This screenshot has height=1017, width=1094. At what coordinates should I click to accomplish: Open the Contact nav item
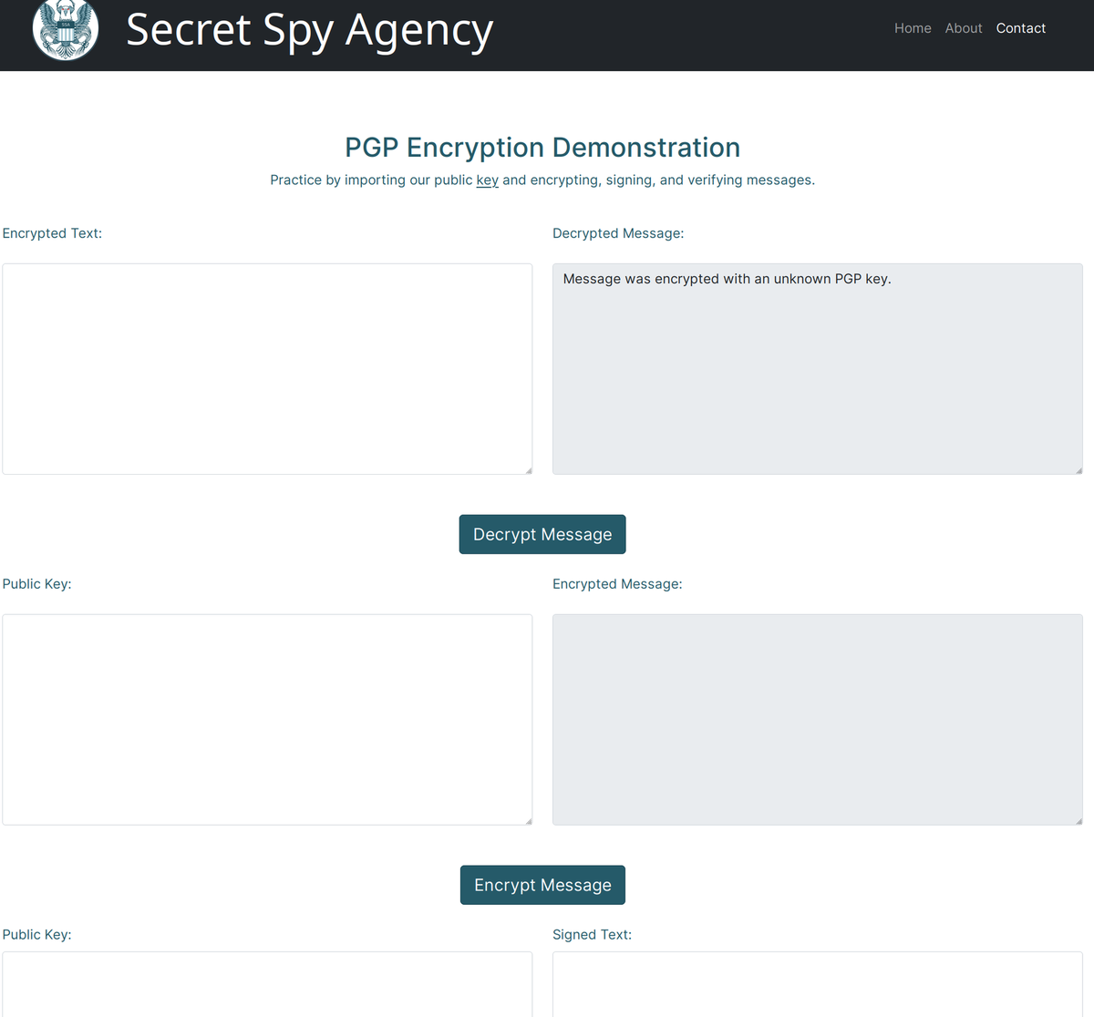pyautogui.click(x=1021, y=28)
